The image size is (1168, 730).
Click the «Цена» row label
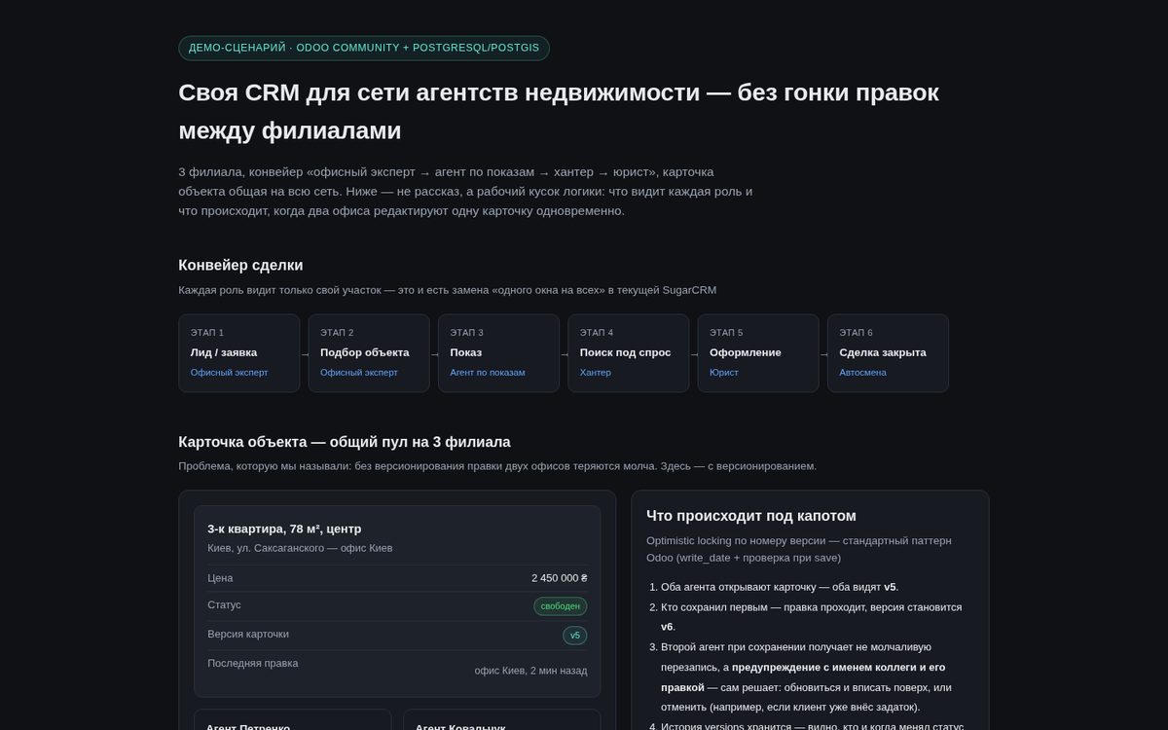(x=220, y=577)
